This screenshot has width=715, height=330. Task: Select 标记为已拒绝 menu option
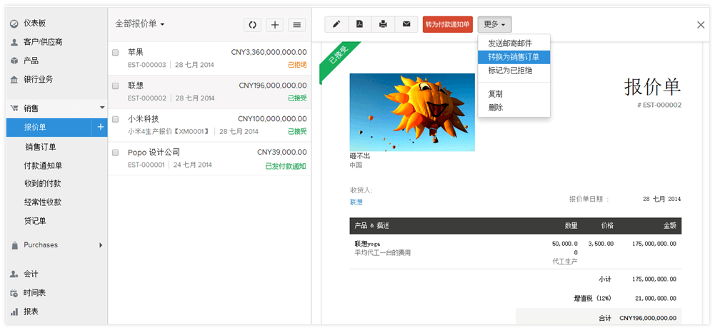(510, 71)
